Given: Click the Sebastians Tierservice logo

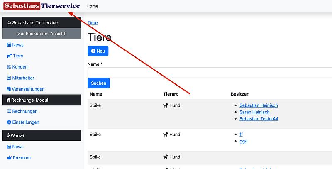Looking at the screenshot, I should tap(41, 6).
